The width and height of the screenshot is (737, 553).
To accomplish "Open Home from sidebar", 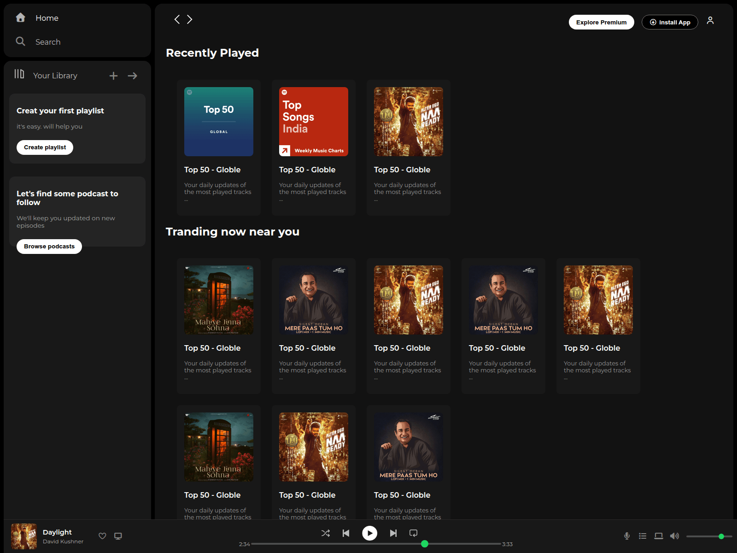I will (x=47, y=18).
